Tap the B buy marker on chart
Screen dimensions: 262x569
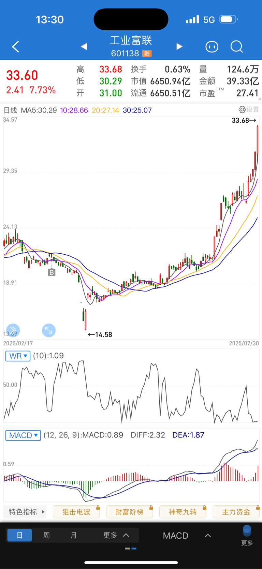(x=52, y=272)
